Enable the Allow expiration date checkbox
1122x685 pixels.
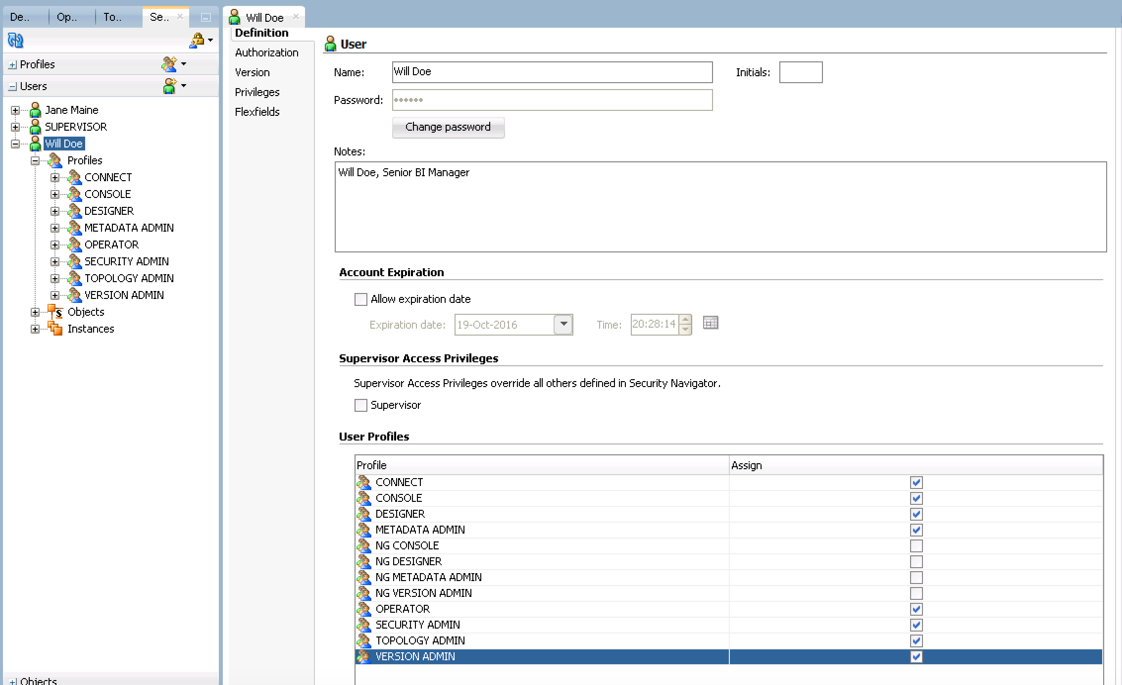[x=361, y=299]
